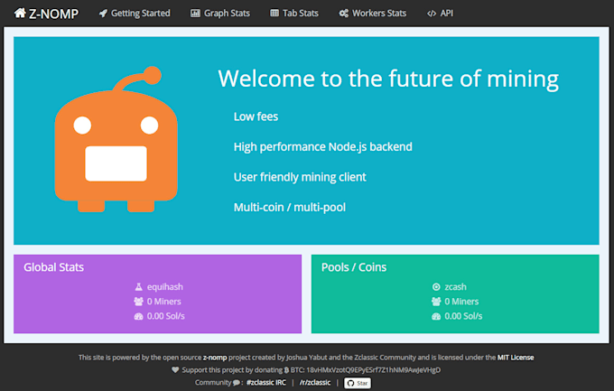Select the 'Low fees' text
The width and height of the screenshot is (614, 391).
coord(256,116)
